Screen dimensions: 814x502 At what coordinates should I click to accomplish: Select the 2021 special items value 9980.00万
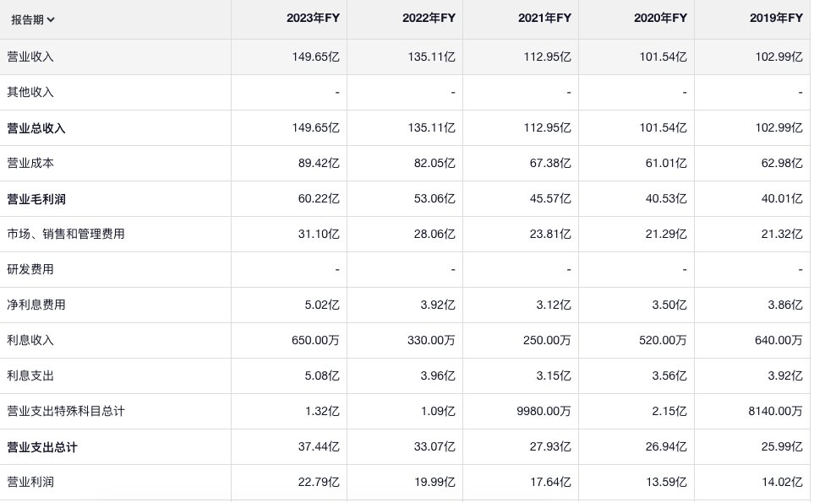543,411
